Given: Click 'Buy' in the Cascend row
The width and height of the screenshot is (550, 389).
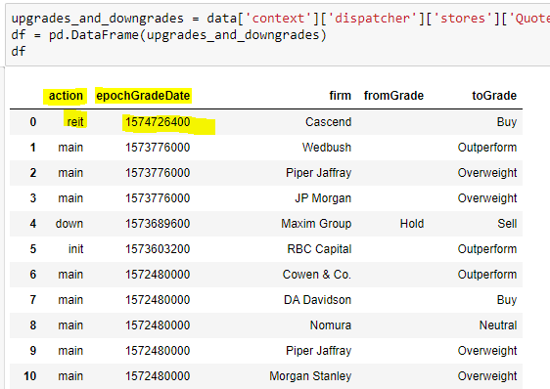Looking at the screenshot, I should (507, 122).
